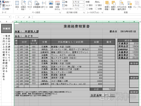Open シートのオプション dialog launcher
The image size is (141, 106).
102,13
